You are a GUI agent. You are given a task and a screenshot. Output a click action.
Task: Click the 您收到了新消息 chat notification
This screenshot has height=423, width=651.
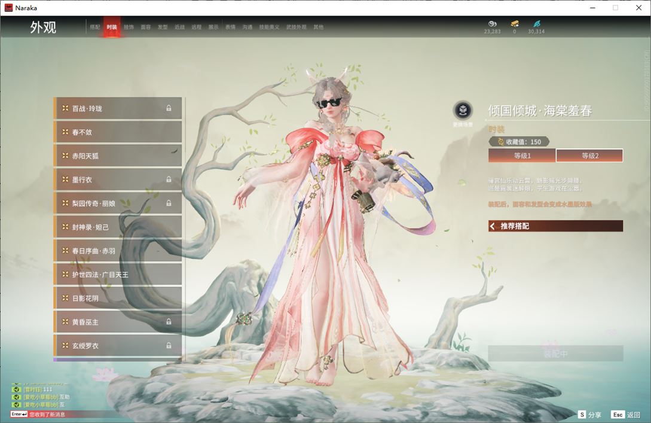coord(47,414)
